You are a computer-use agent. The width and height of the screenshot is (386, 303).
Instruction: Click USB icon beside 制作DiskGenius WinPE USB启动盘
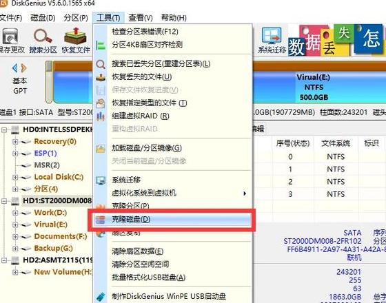pyautogui.click(x=101, y=297)
